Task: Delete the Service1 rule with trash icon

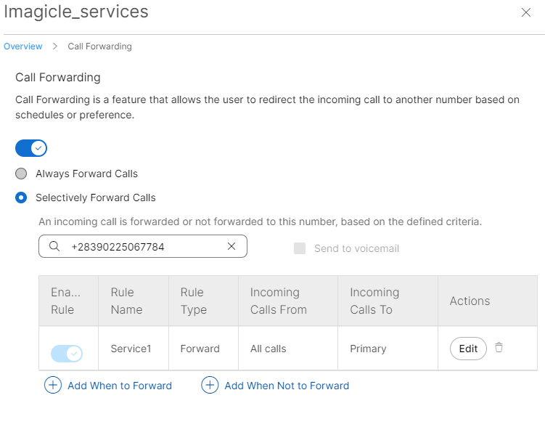Action: point(499,348)
